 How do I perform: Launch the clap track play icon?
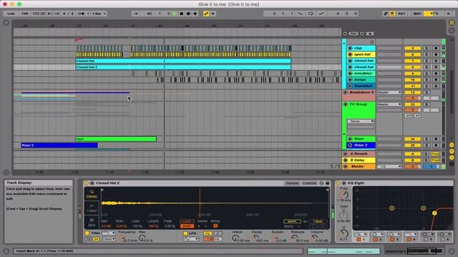[x=350, y=48]
